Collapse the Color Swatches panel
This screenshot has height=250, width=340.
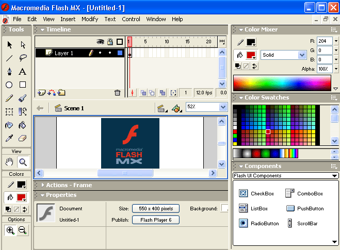click(241, 98)
